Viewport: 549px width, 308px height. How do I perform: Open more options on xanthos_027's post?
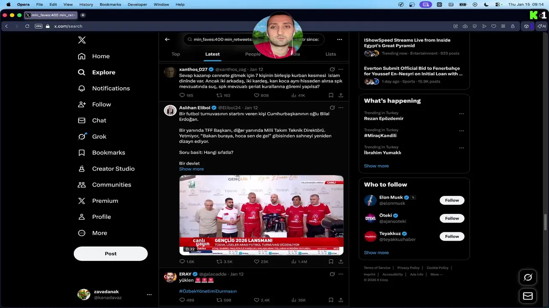(x=341, y=69)
